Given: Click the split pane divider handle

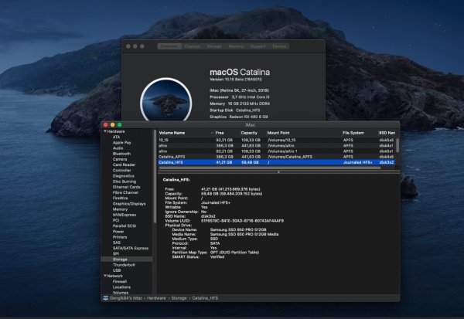Looking at the screenshot, I should tap(280, 170).
